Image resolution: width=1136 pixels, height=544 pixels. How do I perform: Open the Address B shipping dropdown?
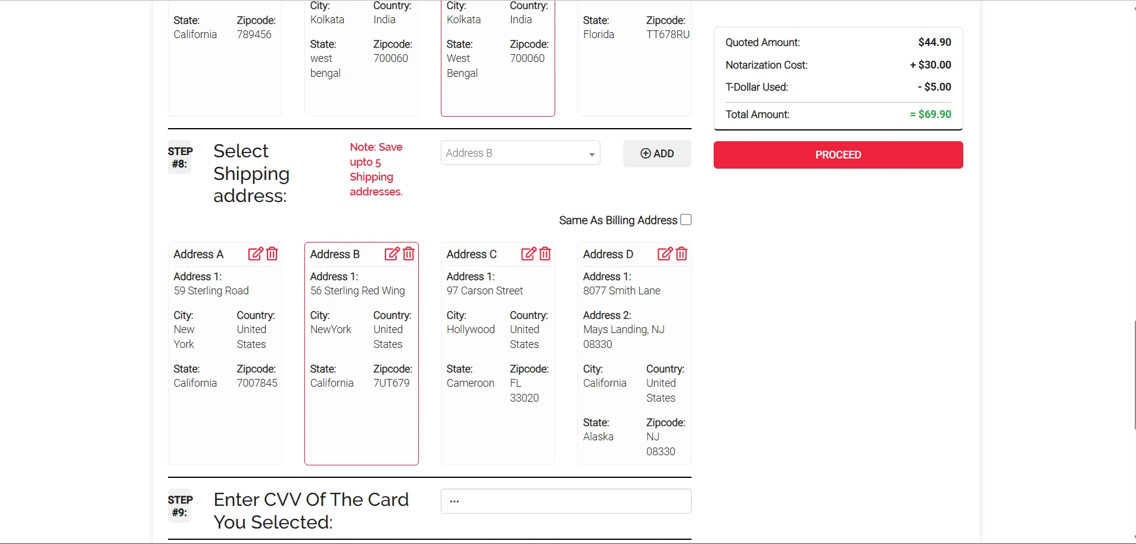tap(520, 153)
